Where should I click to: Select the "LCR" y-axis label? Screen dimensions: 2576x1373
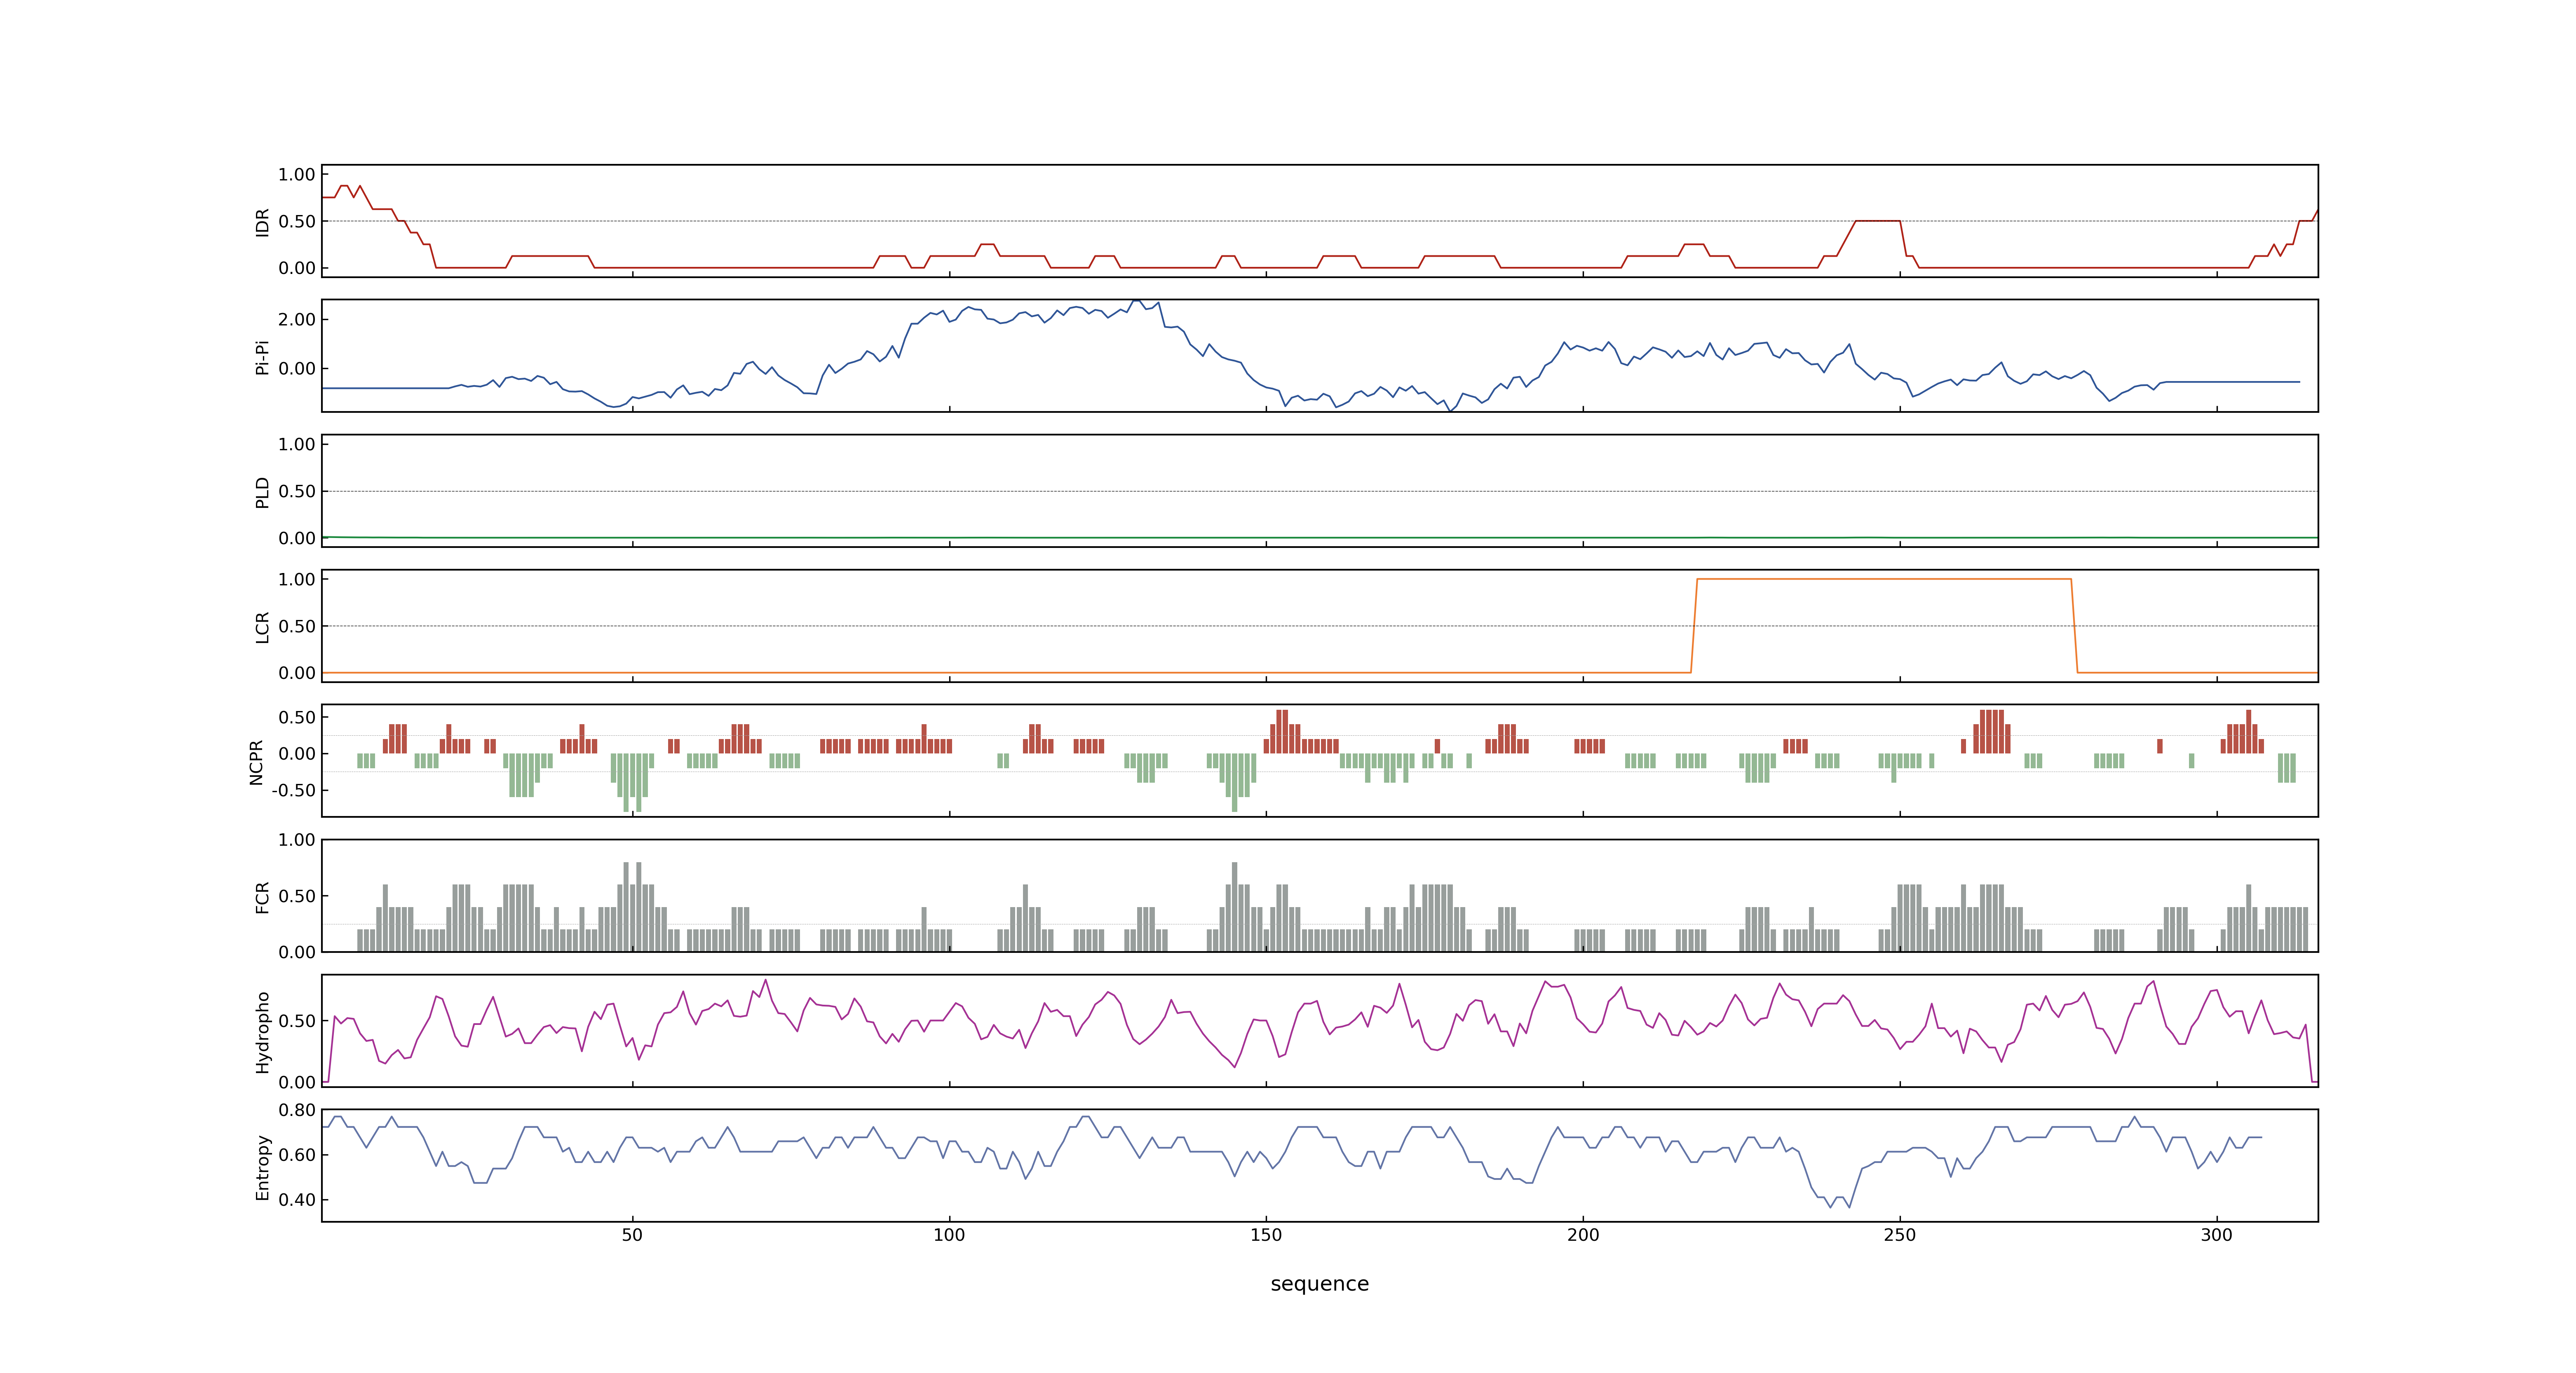tap(262, 627)
